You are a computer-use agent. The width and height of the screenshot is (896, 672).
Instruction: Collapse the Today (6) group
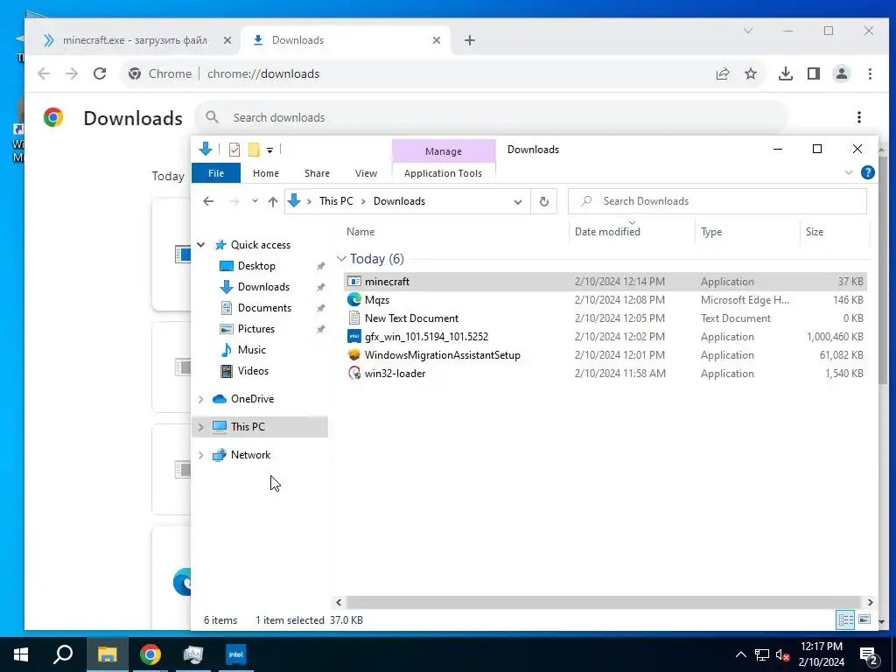tap(341, 259)
